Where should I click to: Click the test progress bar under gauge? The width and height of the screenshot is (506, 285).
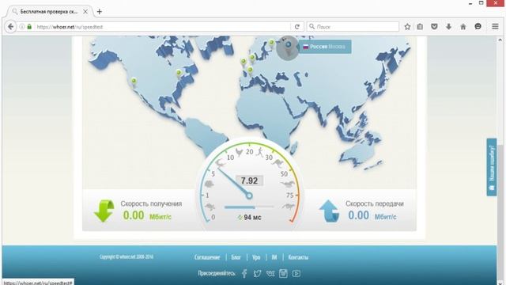(249, 207)
